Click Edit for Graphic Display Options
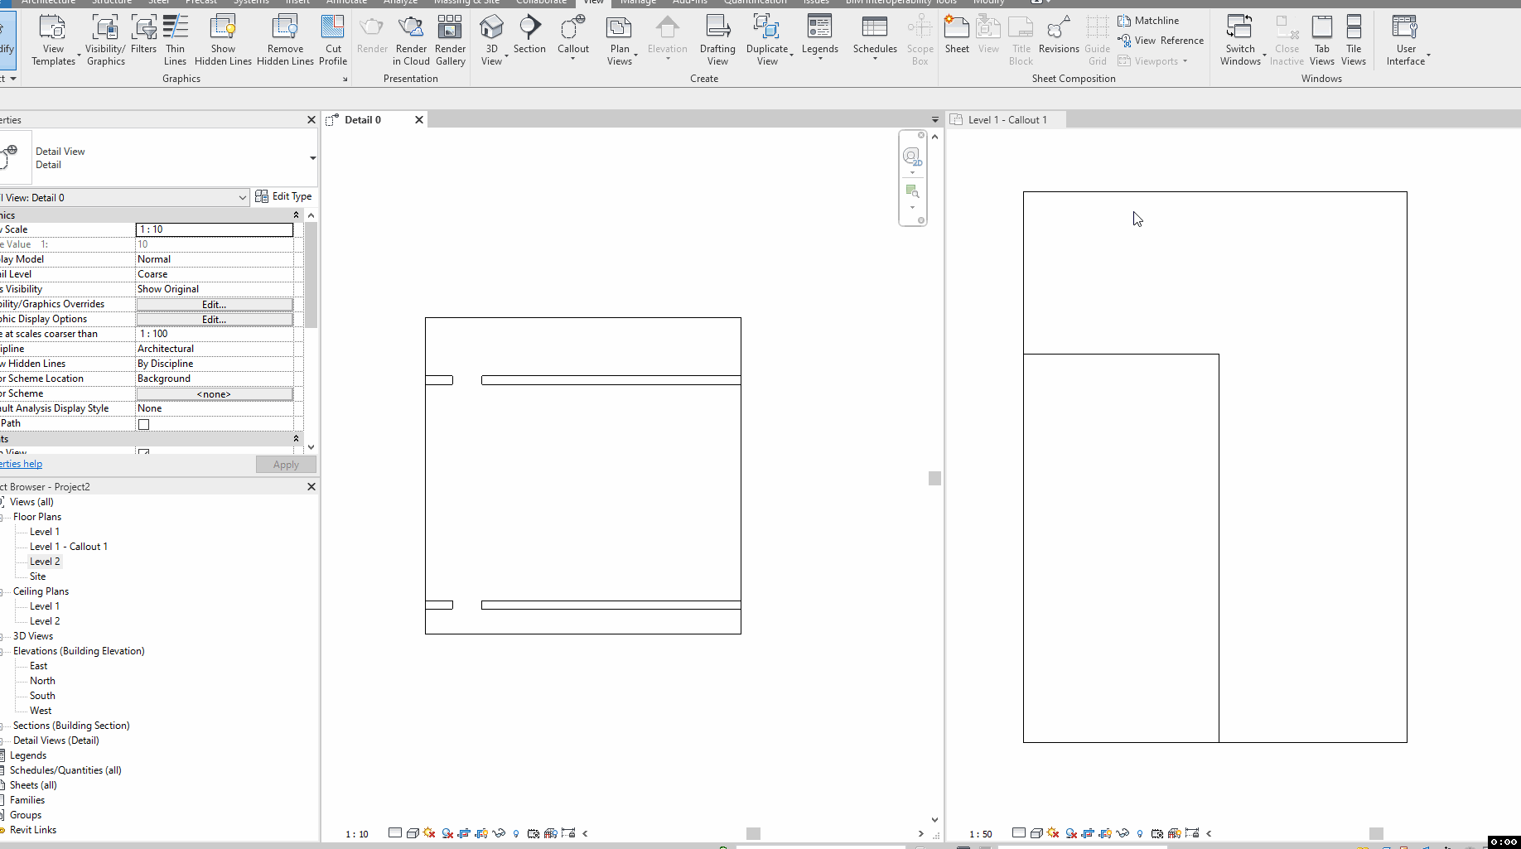The width and height of the screenshot is (1521, 849). point(215,319)
